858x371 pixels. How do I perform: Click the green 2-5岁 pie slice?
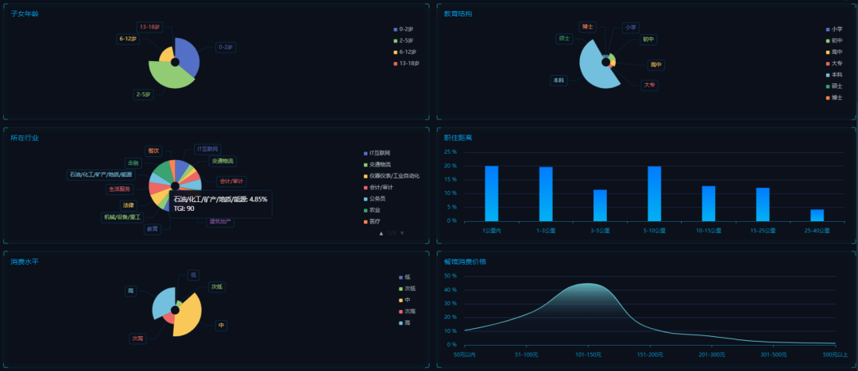coord(168,77)
